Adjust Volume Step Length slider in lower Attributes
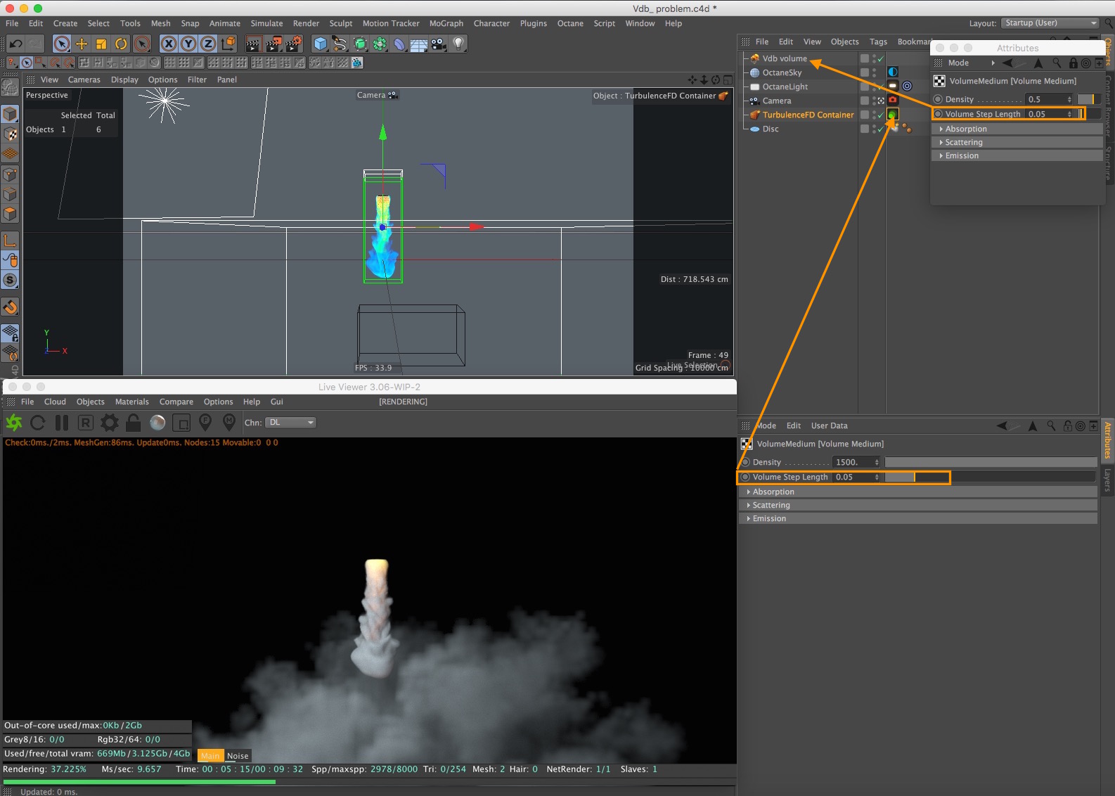The width and height of the screenshot is (1115, 796). click(x=991, y=477)
